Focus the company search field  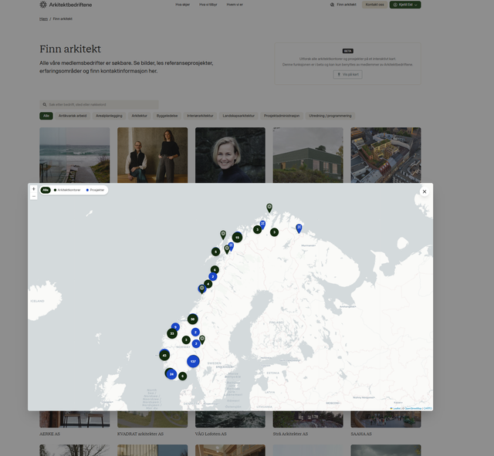(x=99, y=105)
